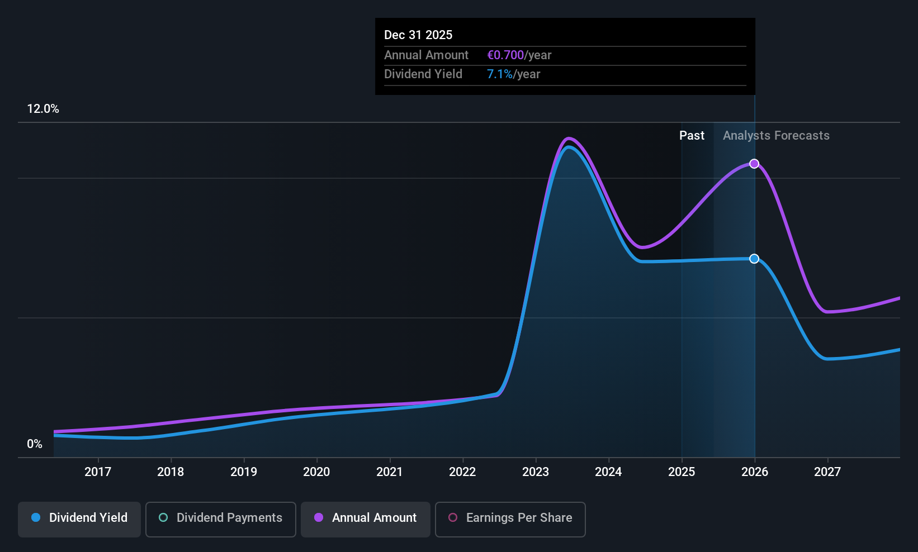
Task: Click the 2017 x-axis label
Action: coord(98,472)
